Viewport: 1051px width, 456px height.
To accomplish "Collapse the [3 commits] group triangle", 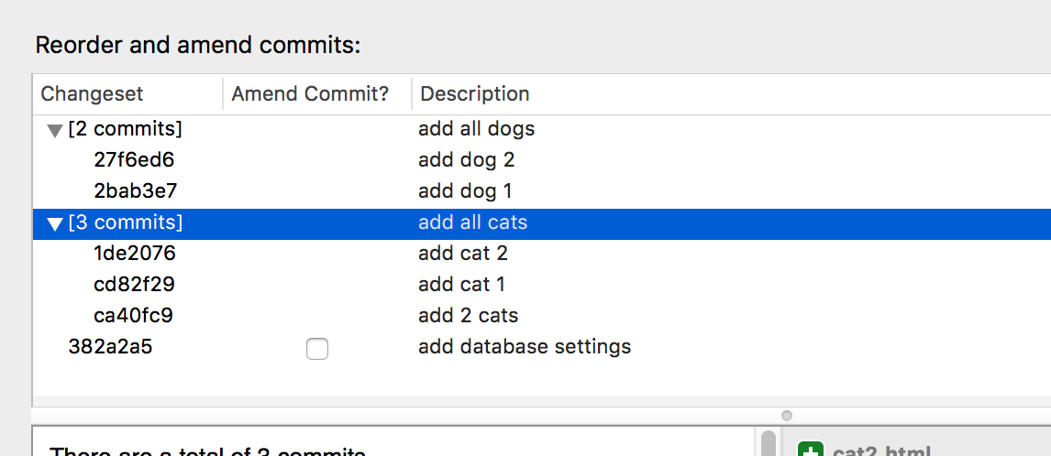I will 55,223.
